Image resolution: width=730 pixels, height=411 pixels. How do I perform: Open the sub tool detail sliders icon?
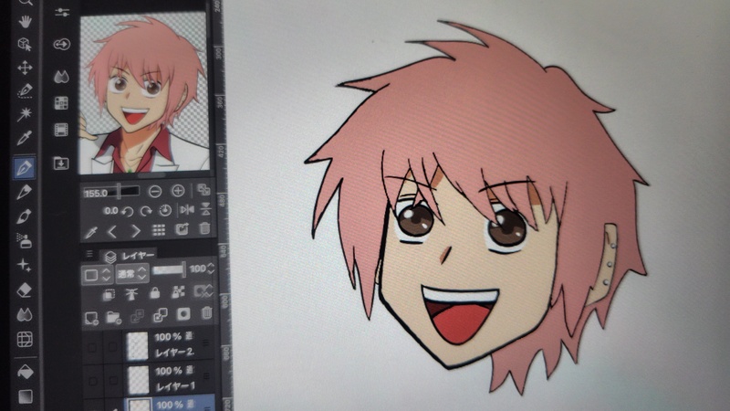pos(62,13)
